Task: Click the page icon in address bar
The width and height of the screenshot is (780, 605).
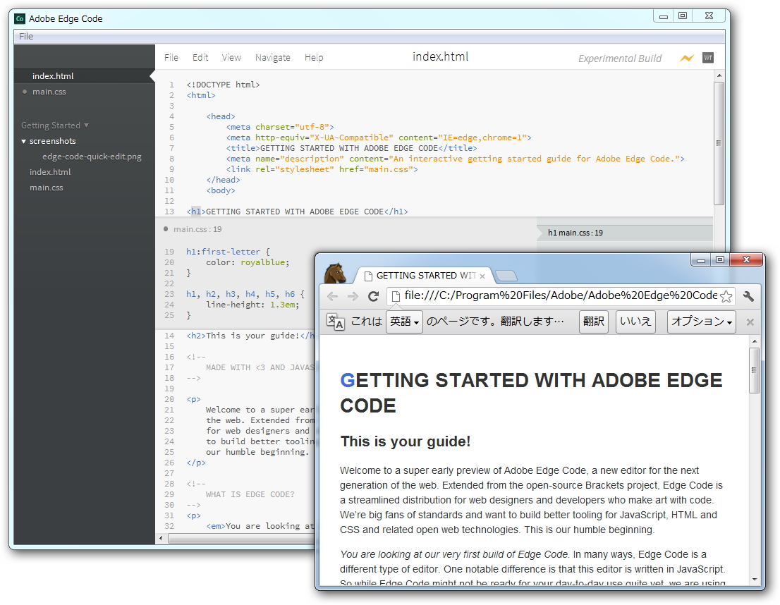Action: (x=396, y=297)
